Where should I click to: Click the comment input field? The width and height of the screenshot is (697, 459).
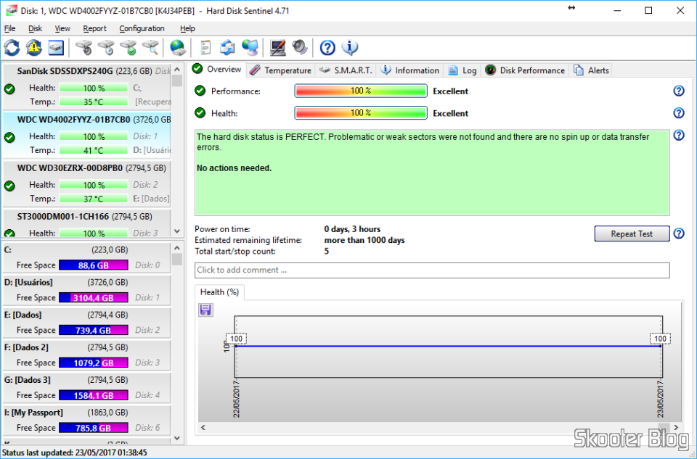[x=432, y=270]
